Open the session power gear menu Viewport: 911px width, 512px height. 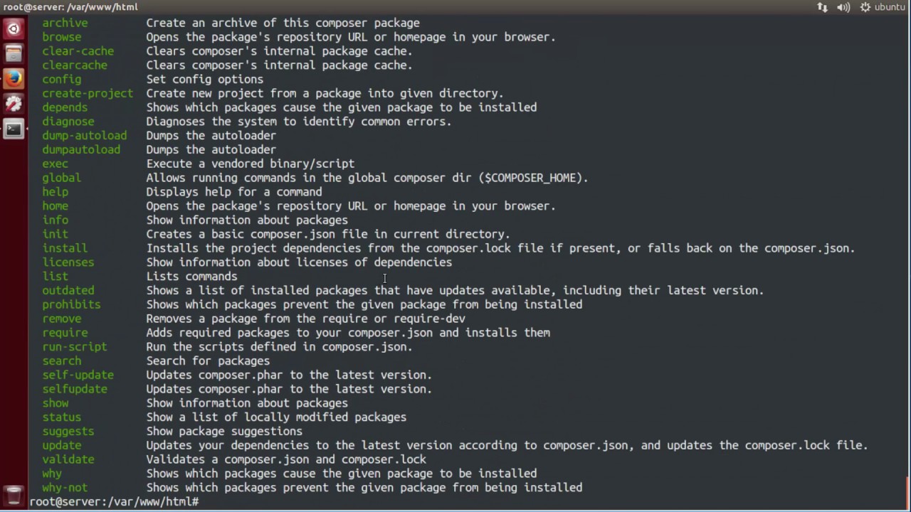click(865, 7)
